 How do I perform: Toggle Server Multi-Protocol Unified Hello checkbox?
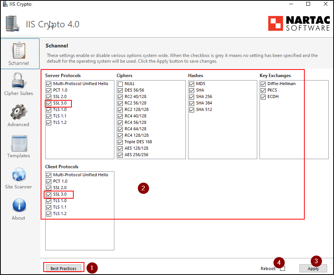(49, 84)
